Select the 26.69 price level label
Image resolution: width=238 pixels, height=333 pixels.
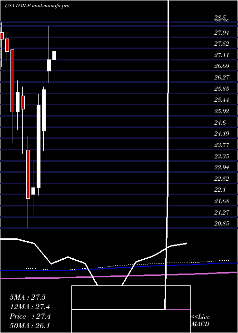[221, 66]
